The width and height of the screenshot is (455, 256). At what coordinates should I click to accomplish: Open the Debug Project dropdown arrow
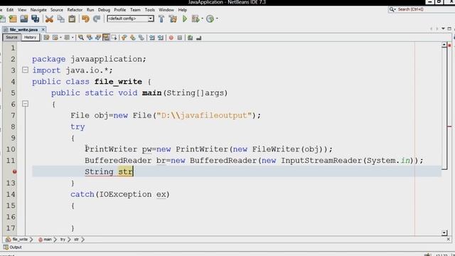(202, 19)
